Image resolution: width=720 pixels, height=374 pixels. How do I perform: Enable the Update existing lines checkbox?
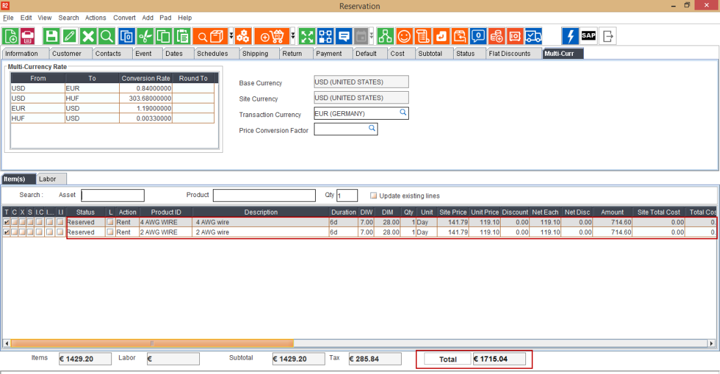coord(374,196)
